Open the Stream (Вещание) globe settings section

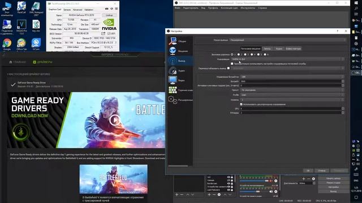tap(173, 51)
